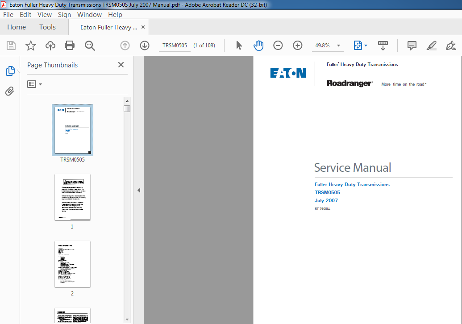Zoom in with plus button

(298, 46)
